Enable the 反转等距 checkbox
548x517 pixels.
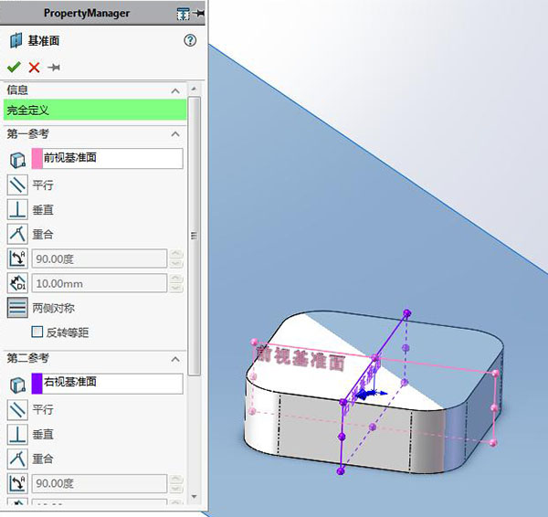[x=37, y=332]
